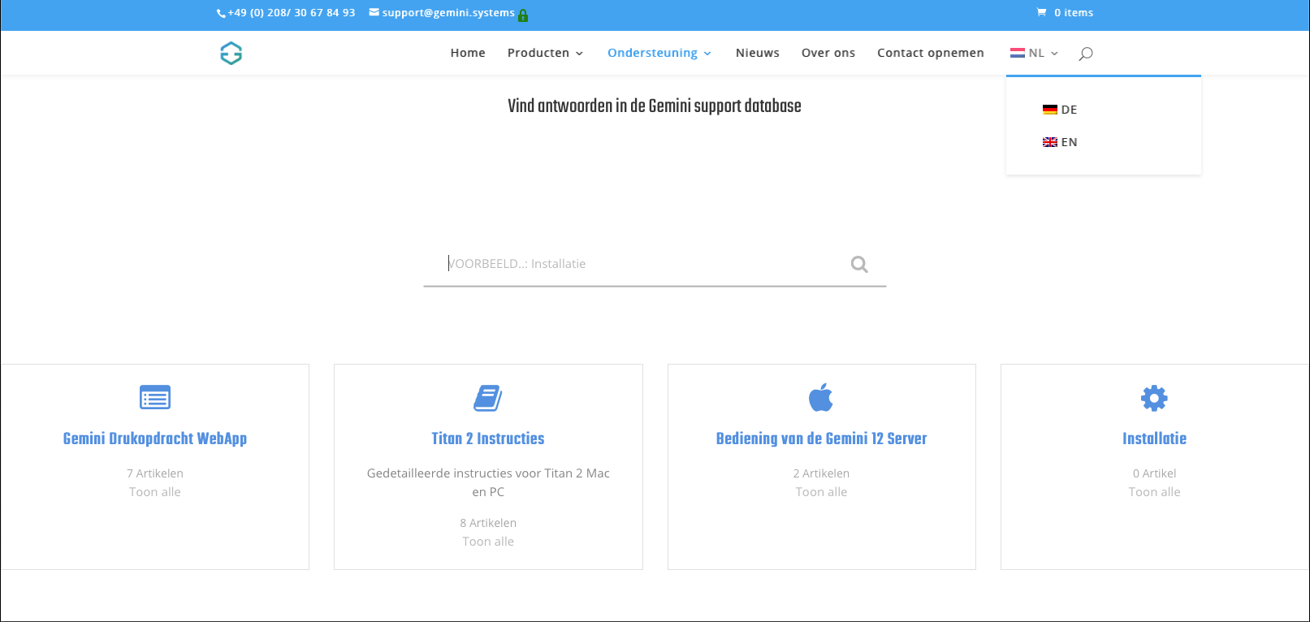
Task: Open the Contact opnemen page
Action: click(930, 54)
